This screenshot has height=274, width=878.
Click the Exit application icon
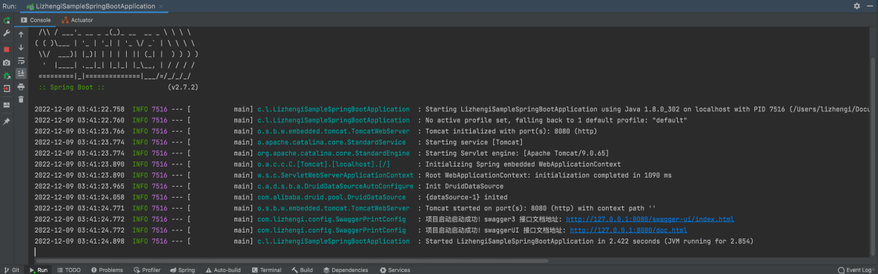point(7,88)
